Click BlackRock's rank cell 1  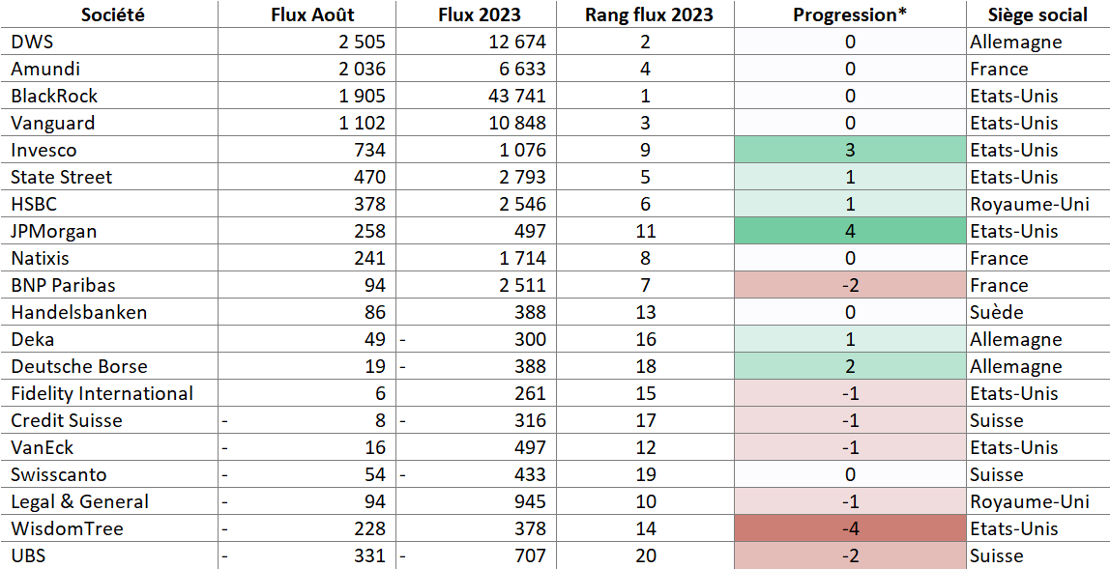click(644, 96)
